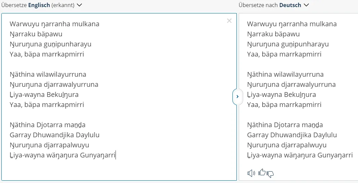
Task: Expand the target language chevron beside Deutsch
Action: (306, 5)
